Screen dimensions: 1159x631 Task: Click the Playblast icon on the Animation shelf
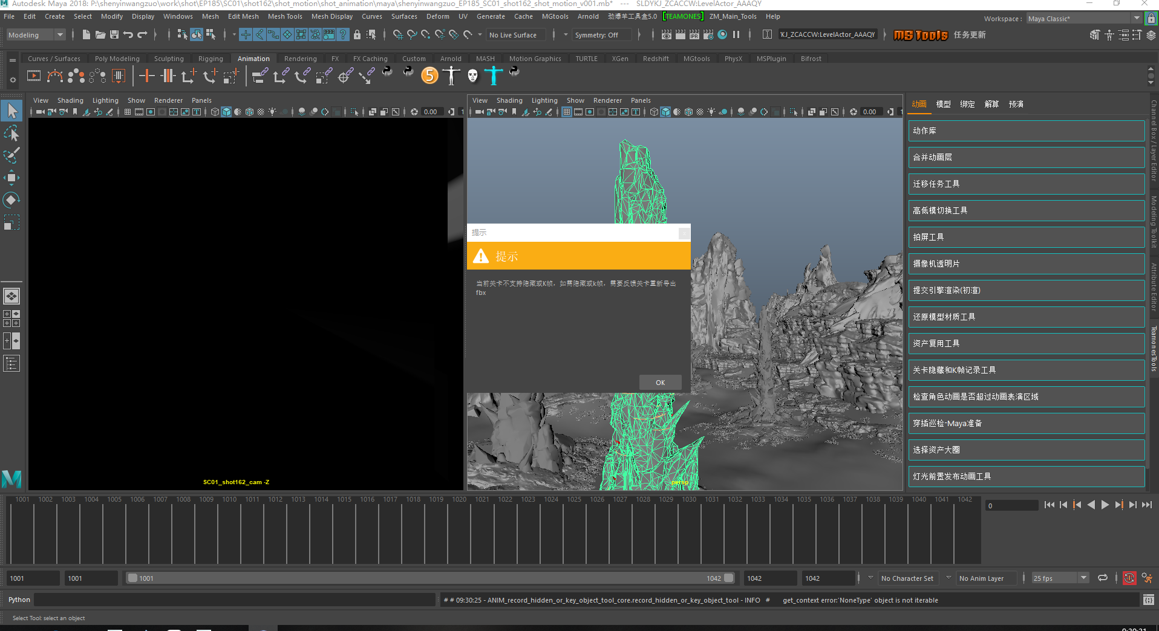(34, 76)
